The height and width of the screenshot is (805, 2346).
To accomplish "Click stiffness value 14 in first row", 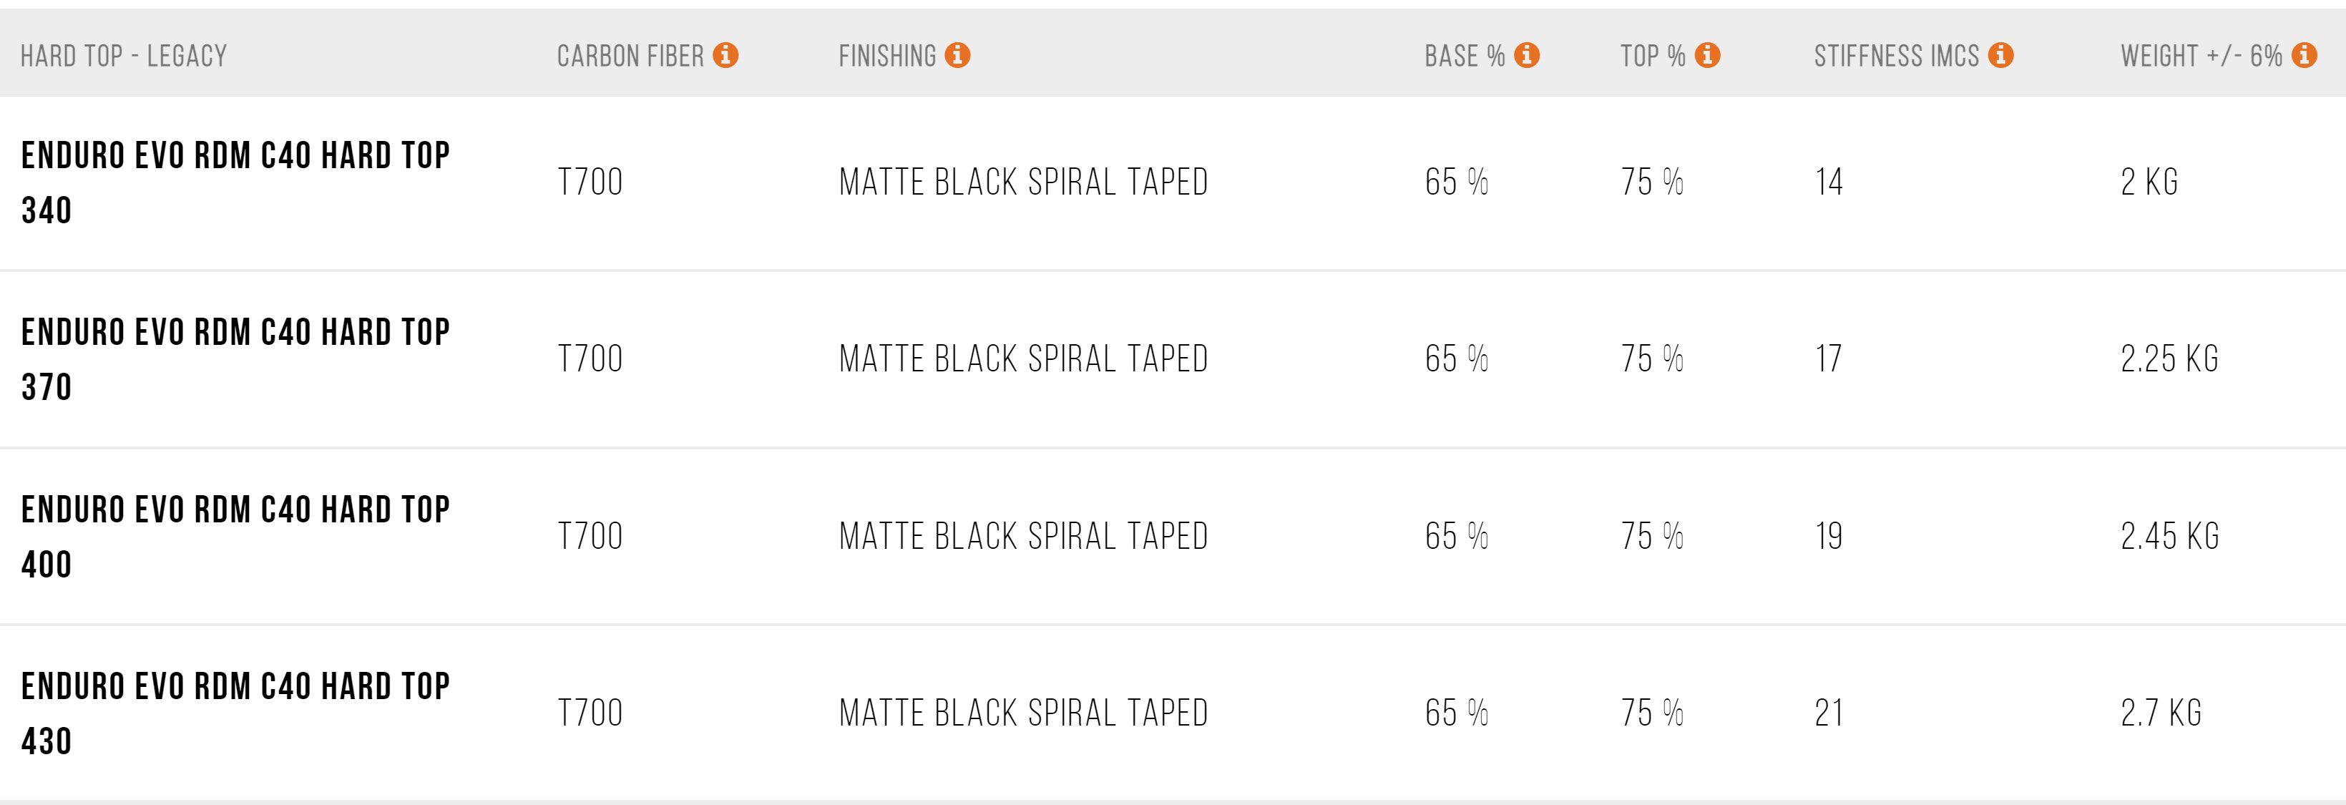I will click(x=1829, y=182).
